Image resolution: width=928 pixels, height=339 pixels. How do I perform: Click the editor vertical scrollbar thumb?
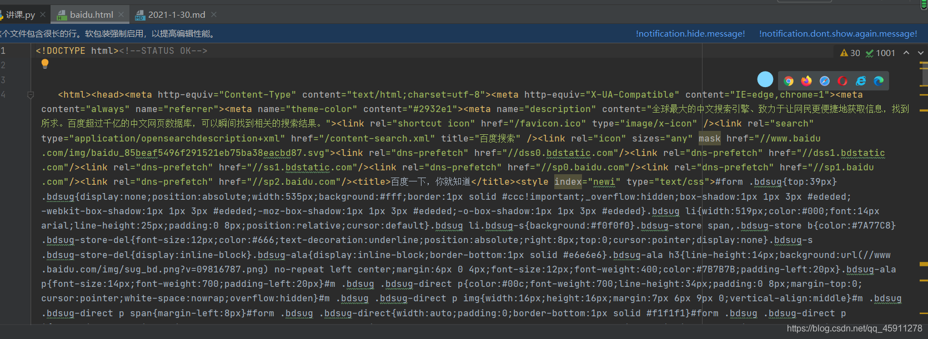click(x=924, y=73)
